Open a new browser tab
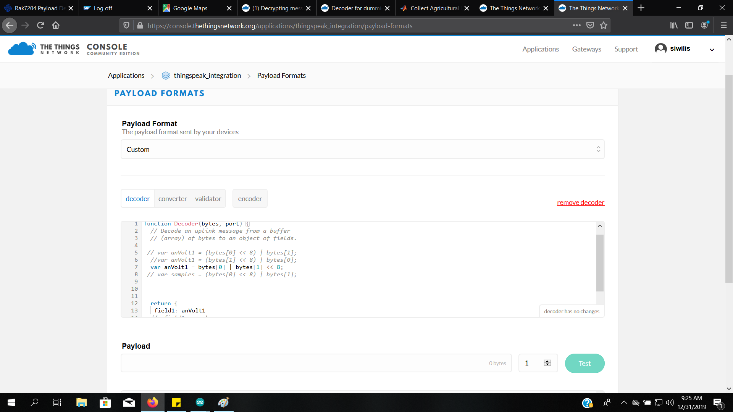 [x=641, y=8]
